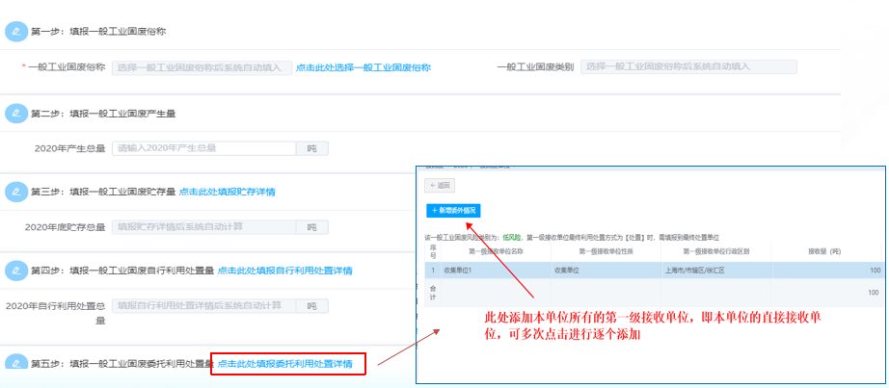Click the edit icon for 第三步
This screenshot has width=889, height=388.
[x=16, y=192]
